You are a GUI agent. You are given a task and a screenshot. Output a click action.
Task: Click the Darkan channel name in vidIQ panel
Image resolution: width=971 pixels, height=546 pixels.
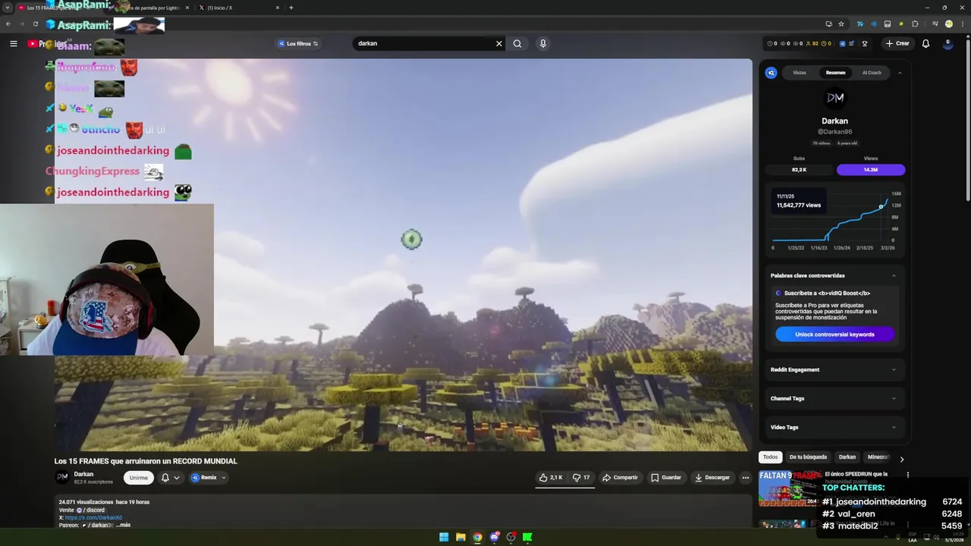(834, 121)
